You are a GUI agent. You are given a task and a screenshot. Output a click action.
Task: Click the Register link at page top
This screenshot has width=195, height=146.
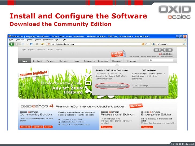pyautogui.click(x=31, y=50)
